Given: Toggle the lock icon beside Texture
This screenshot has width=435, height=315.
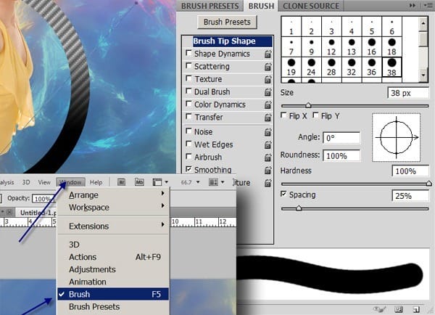Looking at the screenshot, I should click(x=268, y=79).
